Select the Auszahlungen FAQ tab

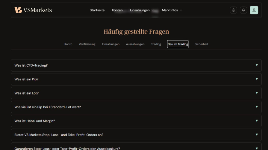coord(135,44)
